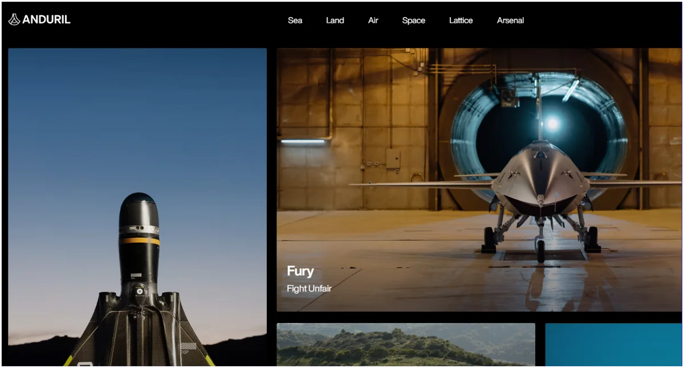Click the black rounded missile seeker head

(x=139, y=208)
